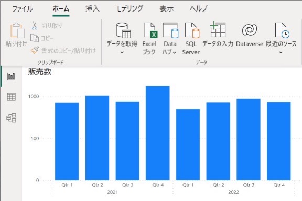
Task: Click 書式のコピー/貼り付け format painter button
Action: pos(63,50)
